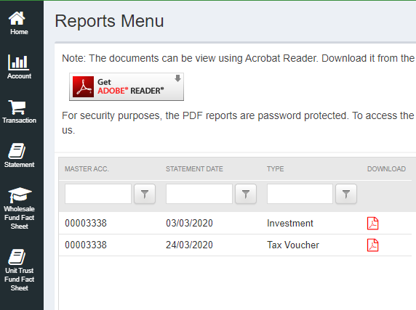Open the Statement book icon
This screenshot has height=310, width=416.
(x=17, y=151)
